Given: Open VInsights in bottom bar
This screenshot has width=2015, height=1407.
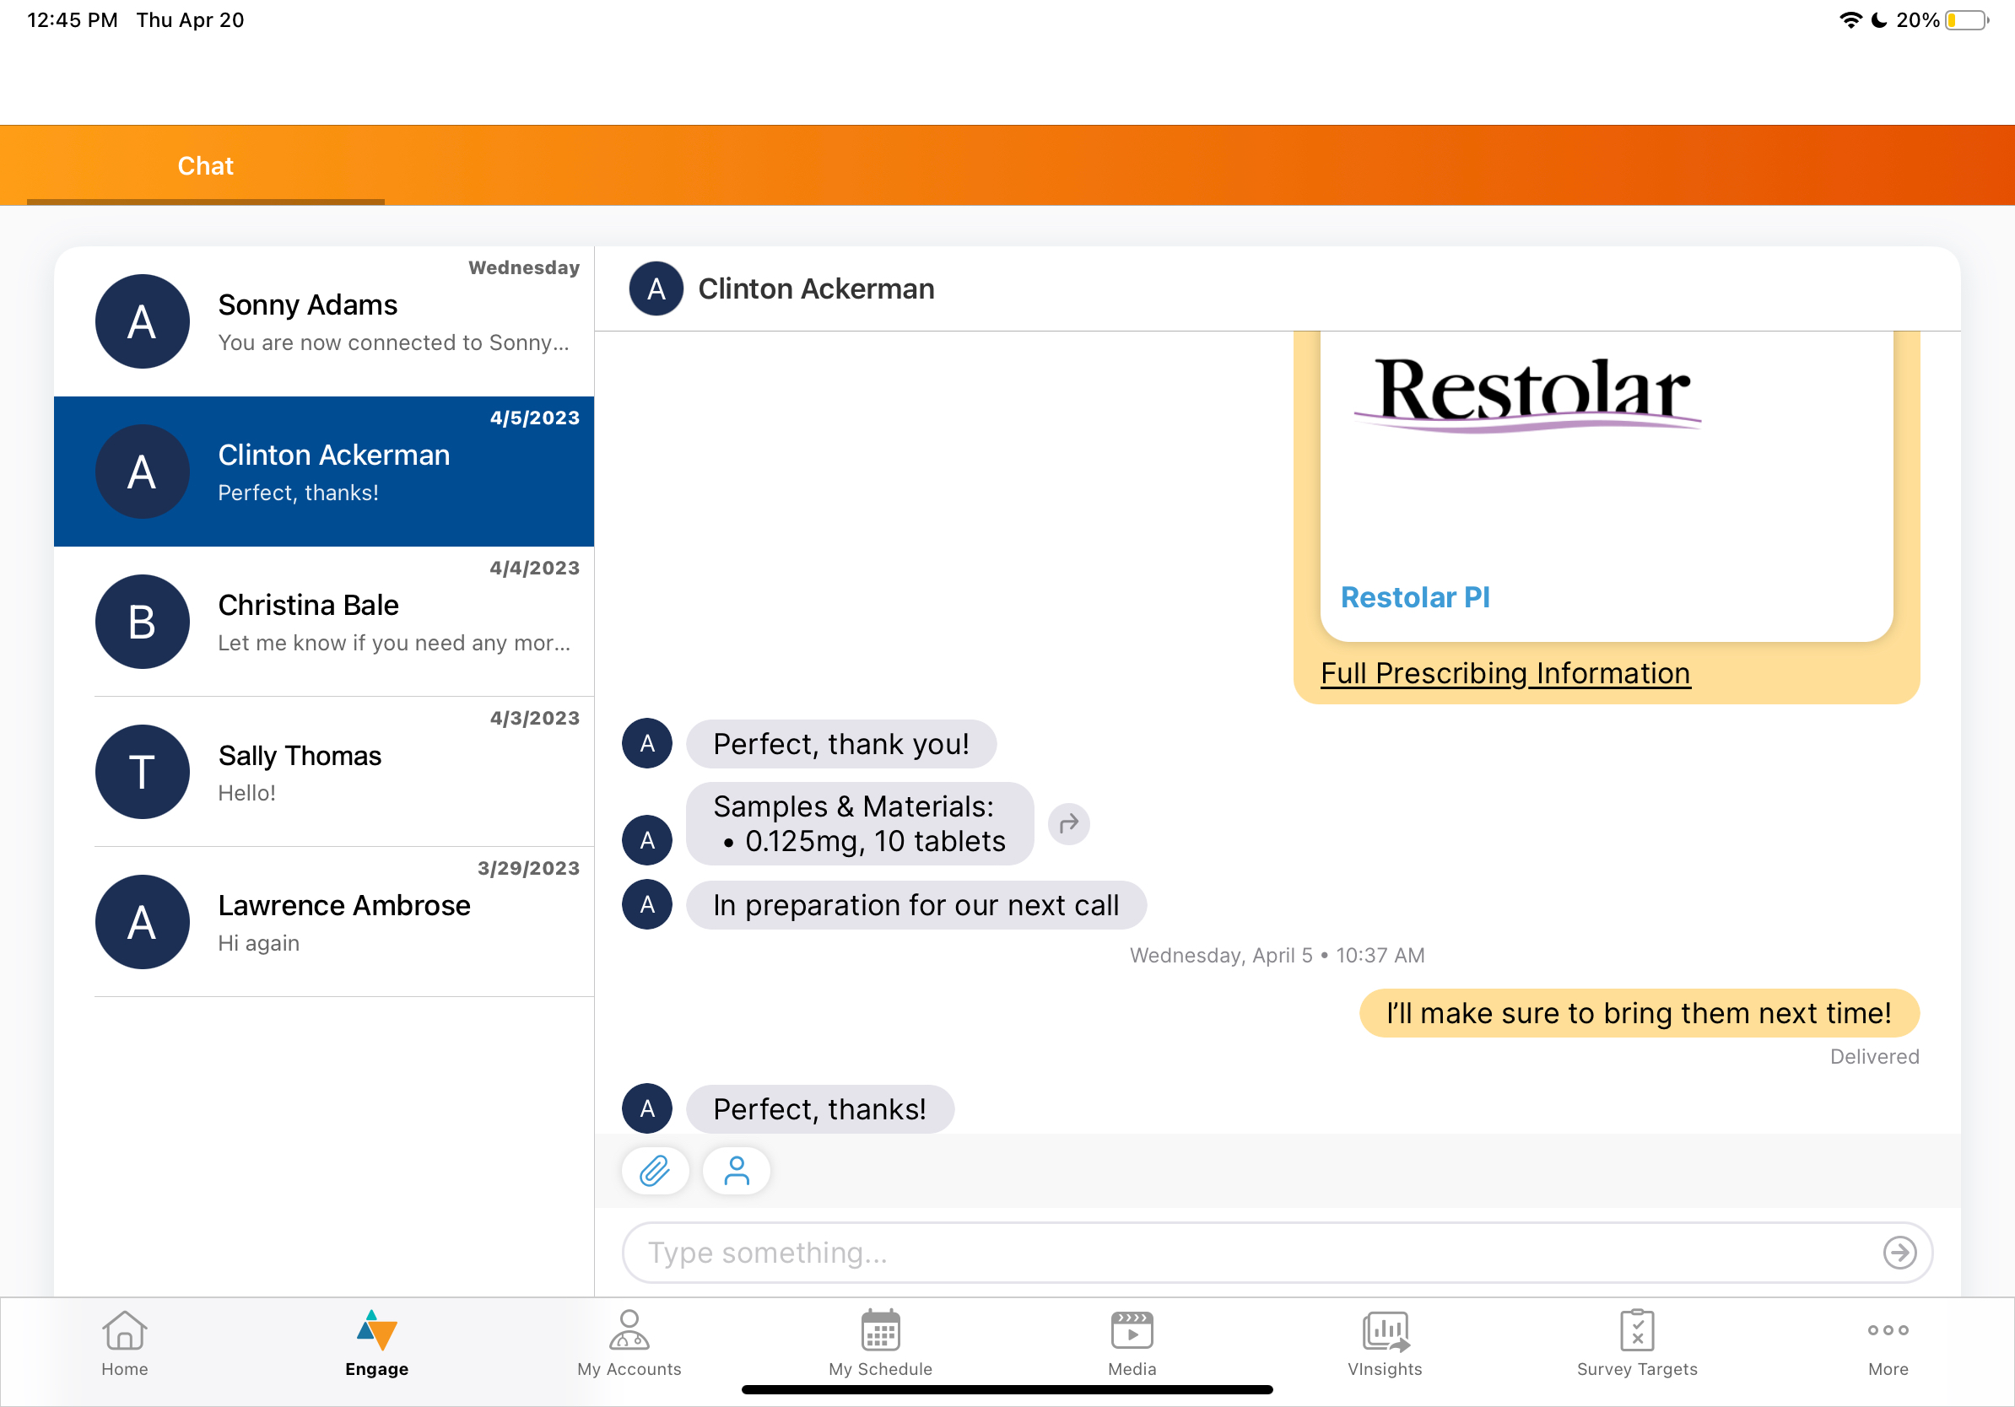Looking at the screenshot, I should [1384, 1342].
